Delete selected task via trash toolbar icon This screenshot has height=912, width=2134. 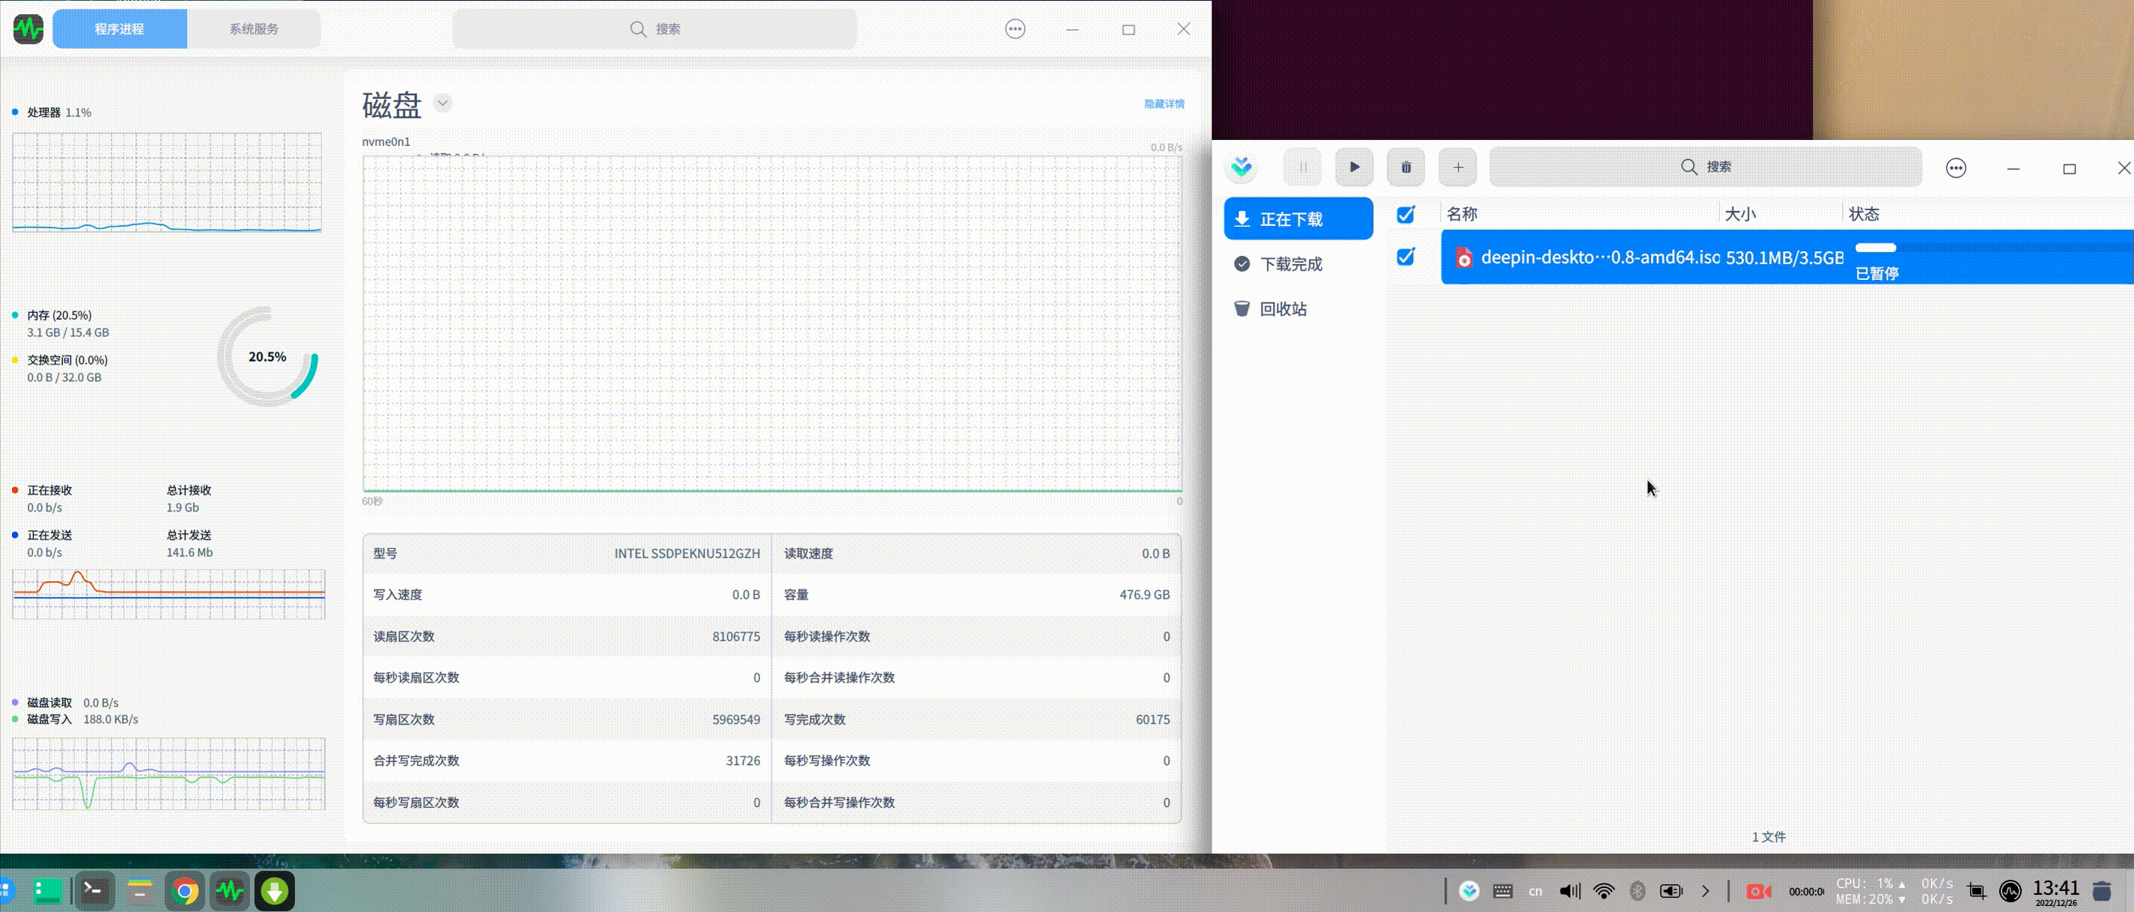point(1406,166)
